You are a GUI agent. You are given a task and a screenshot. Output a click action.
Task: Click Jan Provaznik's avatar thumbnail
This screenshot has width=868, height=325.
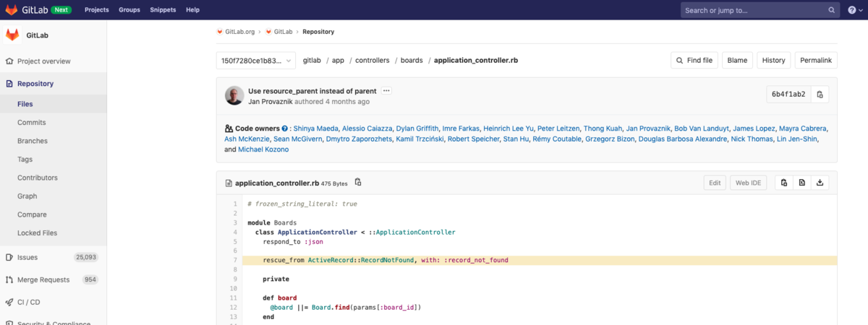click(234, 95)
